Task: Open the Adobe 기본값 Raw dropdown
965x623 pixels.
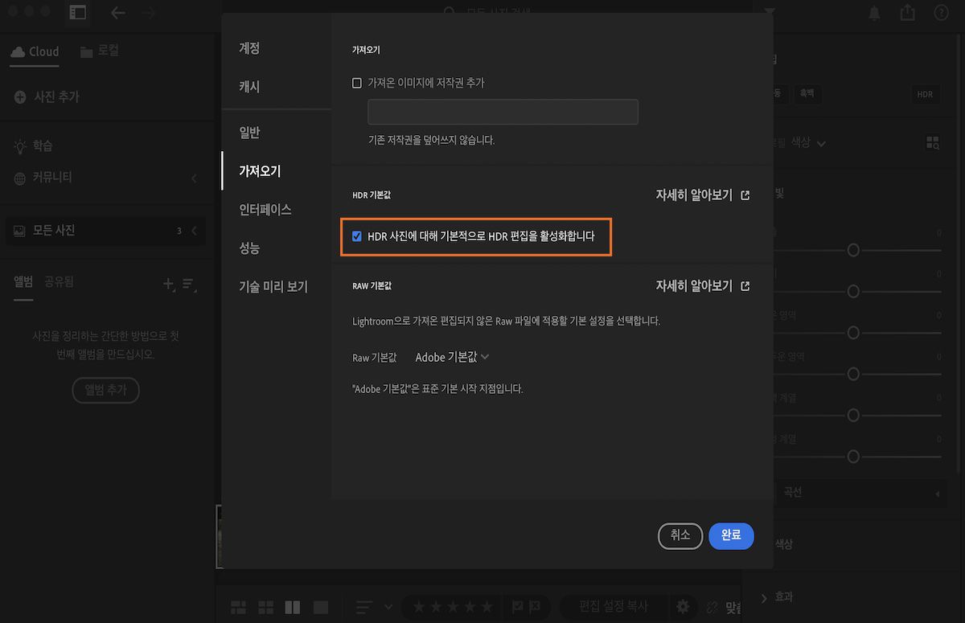Action: pos(450,357)
